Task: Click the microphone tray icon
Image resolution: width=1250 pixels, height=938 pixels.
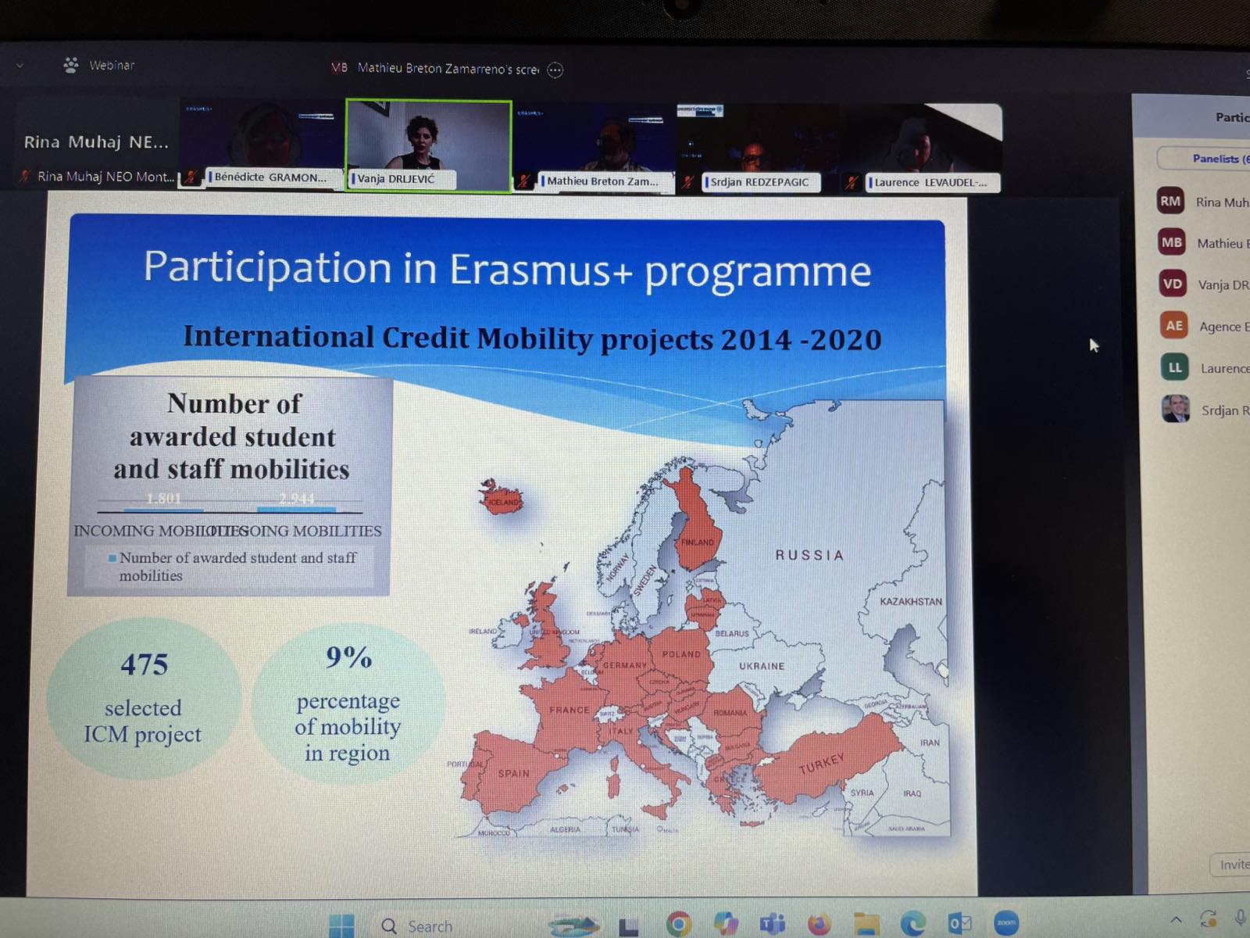Action: pos(1241,918)
